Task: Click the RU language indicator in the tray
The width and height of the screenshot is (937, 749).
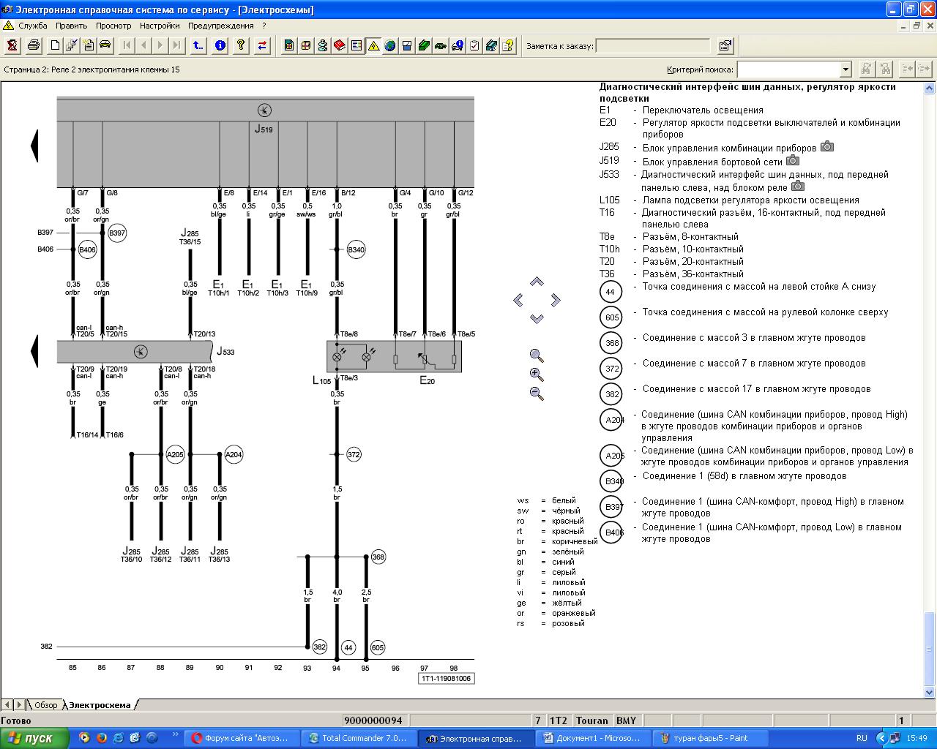Action: [x=862, y=738]
